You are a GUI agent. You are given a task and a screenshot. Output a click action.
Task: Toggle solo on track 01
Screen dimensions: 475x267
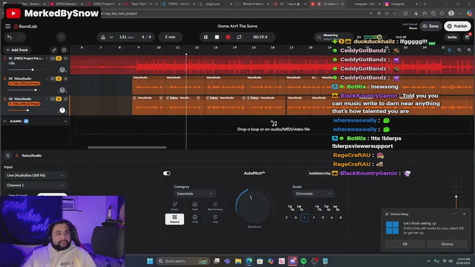[x=58, y=58]
